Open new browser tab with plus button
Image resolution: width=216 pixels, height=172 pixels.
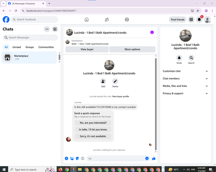click(x=49, y=3)
